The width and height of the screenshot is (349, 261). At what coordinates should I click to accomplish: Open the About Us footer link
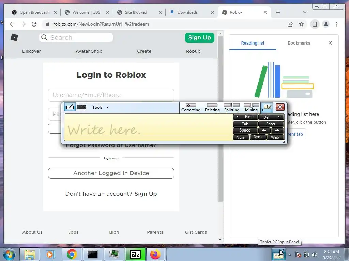(x=32, y=232)
